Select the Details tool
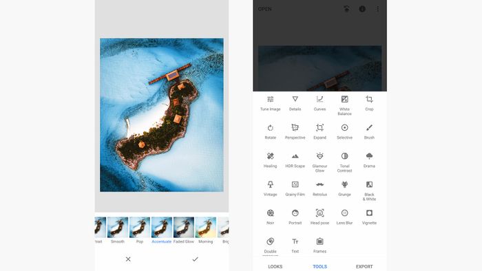 [x=295, y=103]
